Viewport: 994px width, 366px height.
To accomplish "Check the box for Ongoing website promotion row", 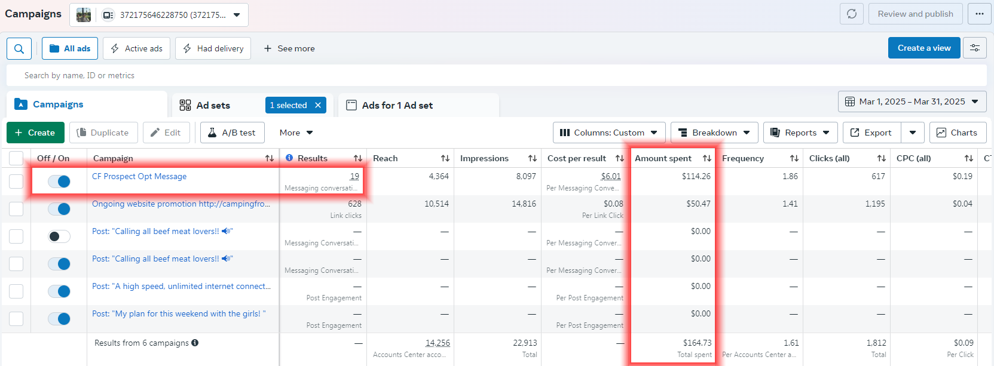I will click(16, 209).
